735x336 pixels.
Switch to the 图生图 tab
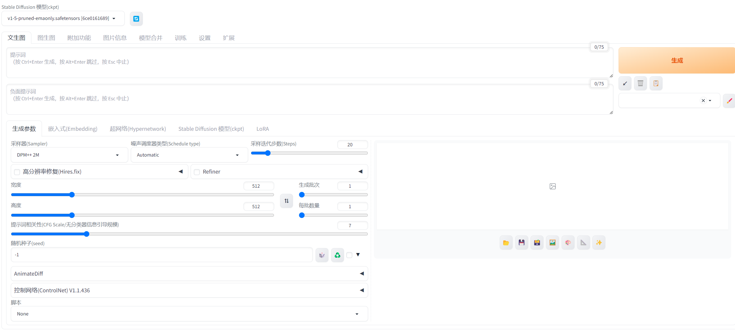(x=46, y=38)
